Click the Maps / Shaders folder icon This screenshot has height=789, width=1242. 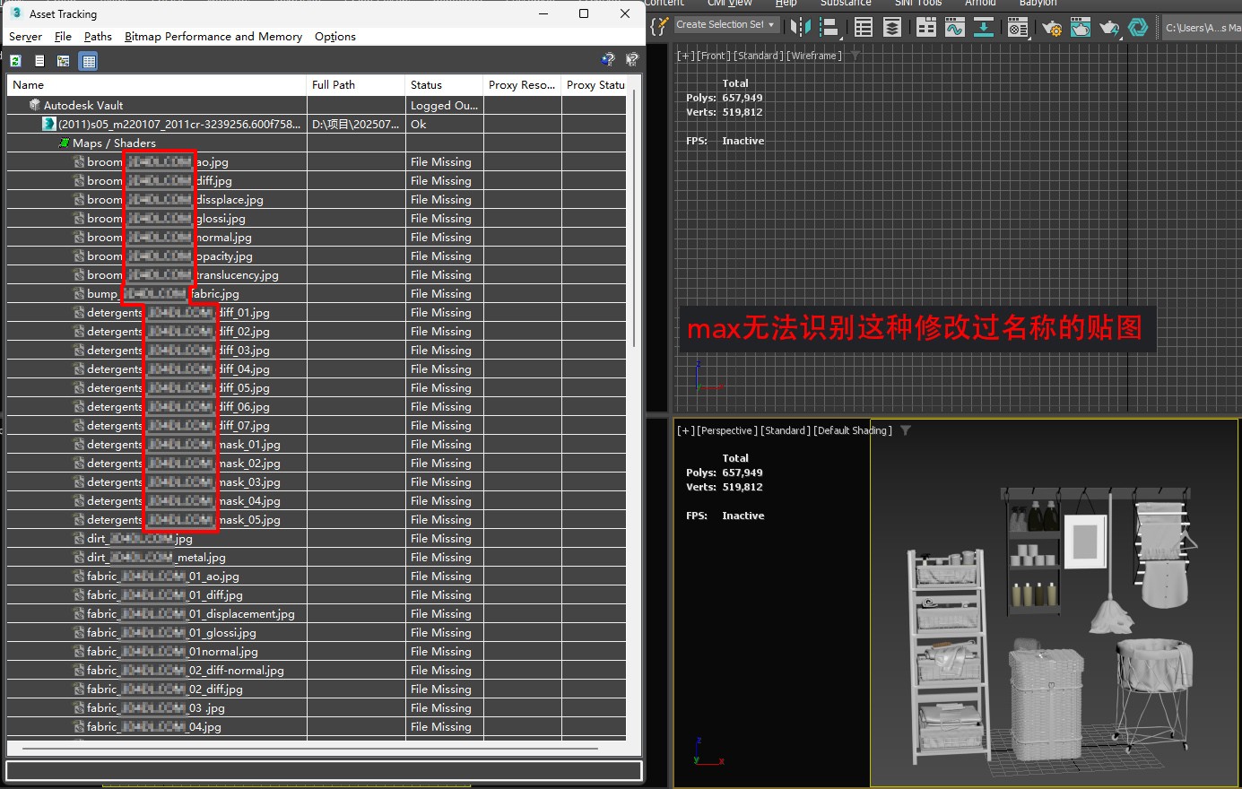(x=64, y=143)
